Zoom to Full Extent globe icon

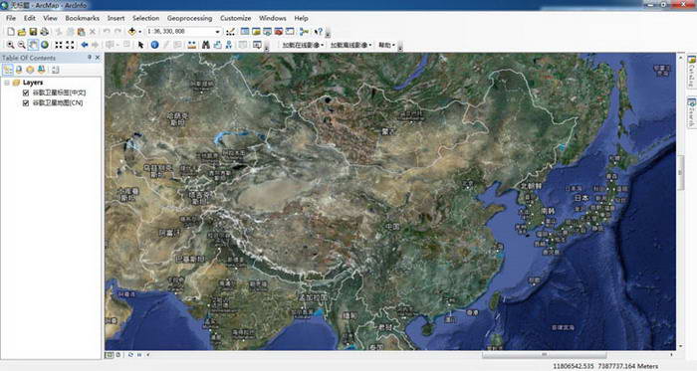pos(45,45)
